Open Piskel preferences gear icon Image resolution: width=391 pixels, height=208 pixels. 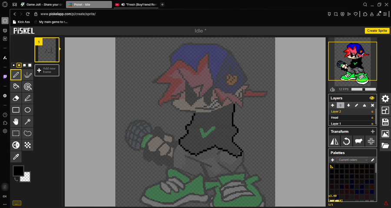[x=385, y=99]
